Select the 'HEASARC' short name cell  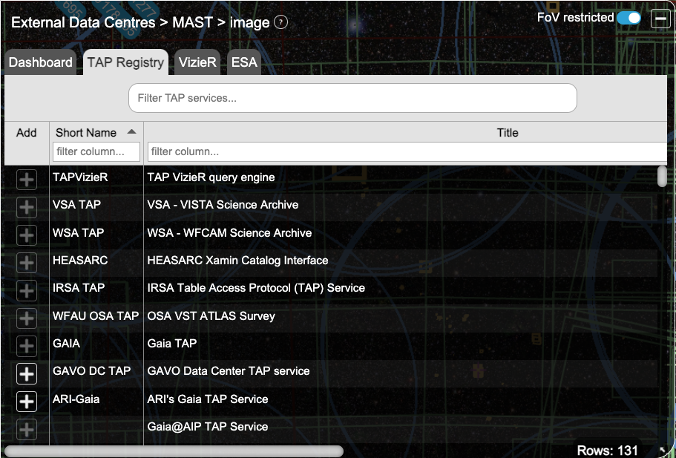tap(80, 261)
